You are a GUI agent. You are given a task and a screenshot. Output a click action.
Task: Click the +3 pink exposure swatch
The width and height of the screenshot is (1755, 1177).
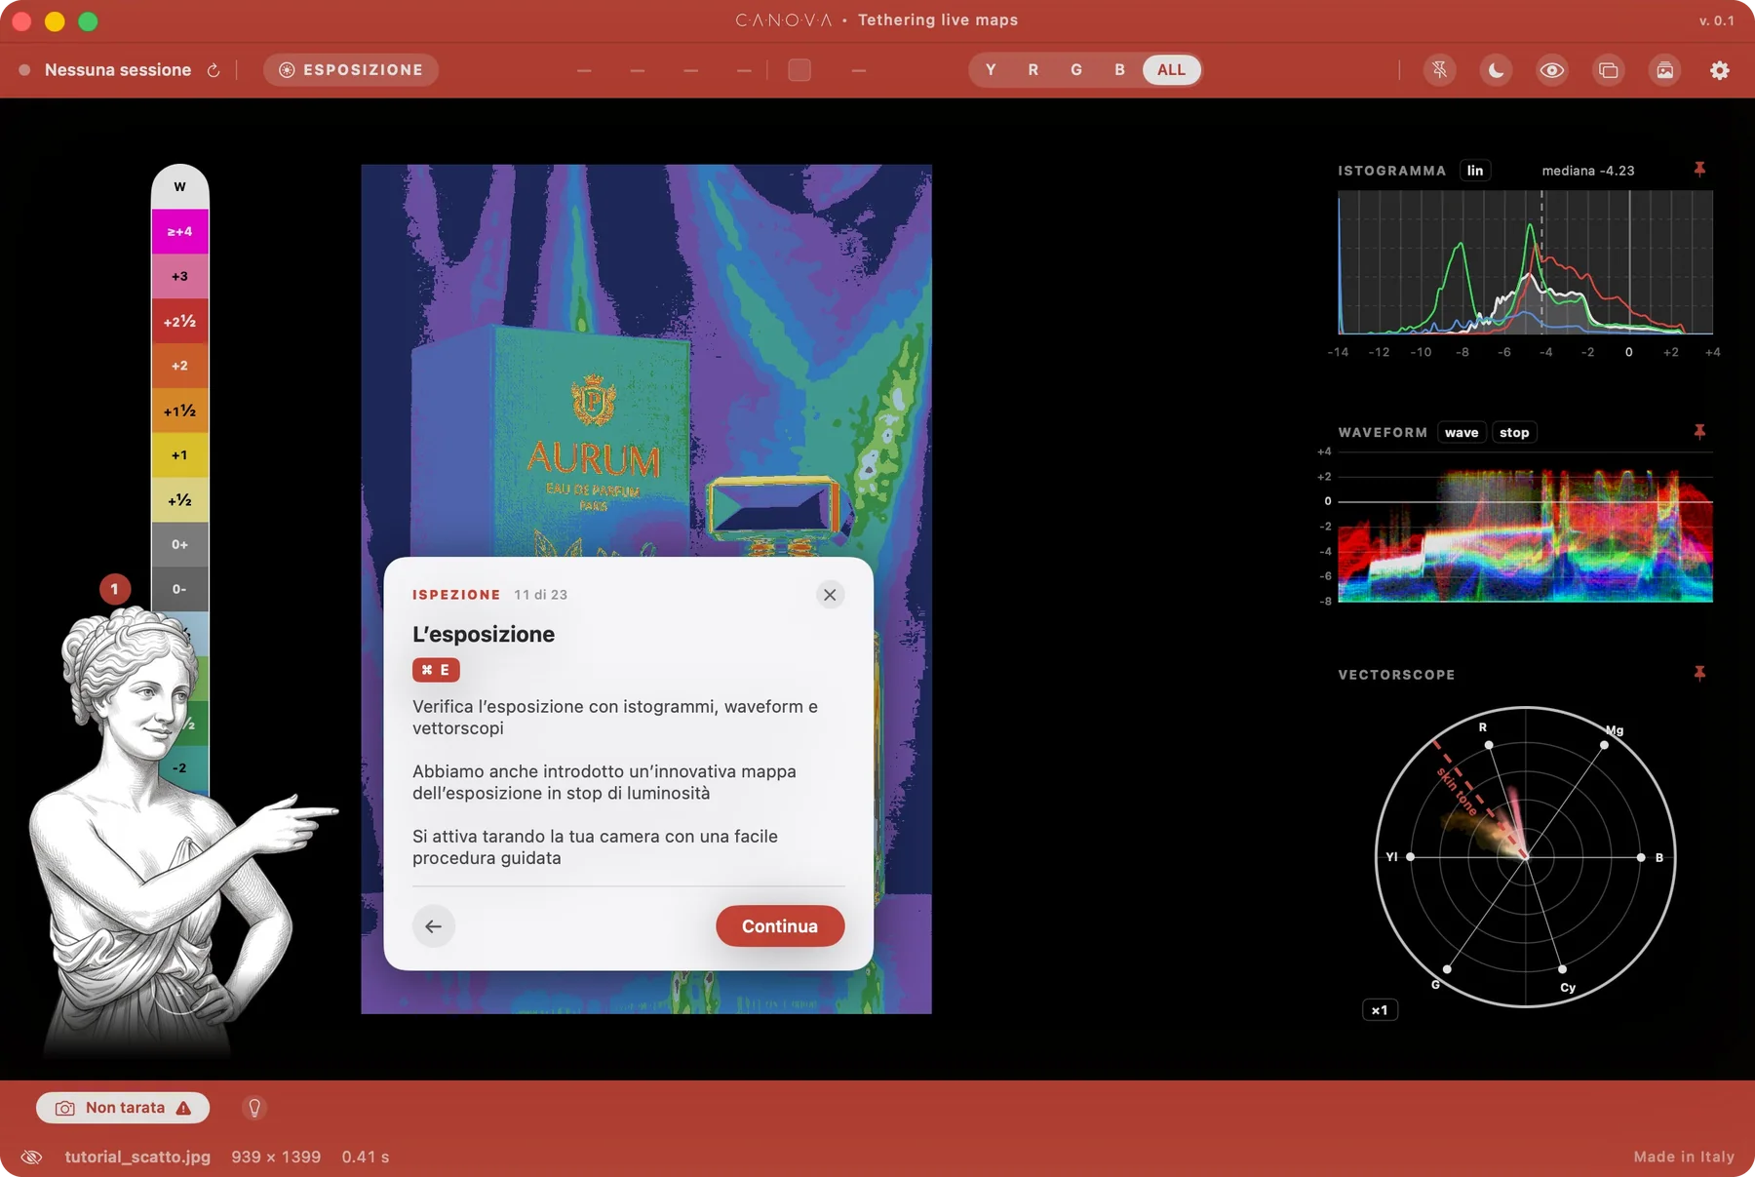(179, 277)
